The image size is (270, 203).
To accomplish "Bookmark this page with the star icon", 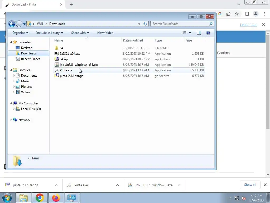I will point(237,14).
